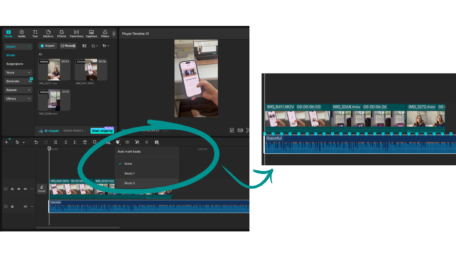Expand the Yours section

[18, 72]
